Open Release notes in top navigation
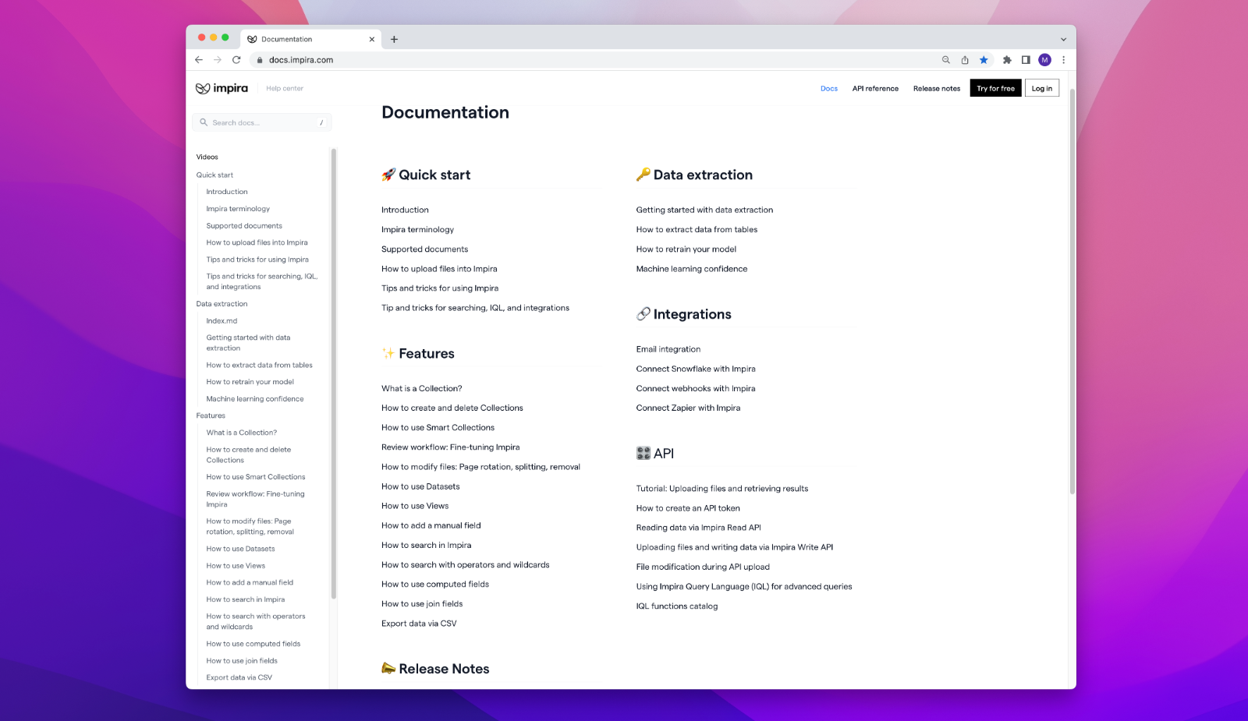 937,89
